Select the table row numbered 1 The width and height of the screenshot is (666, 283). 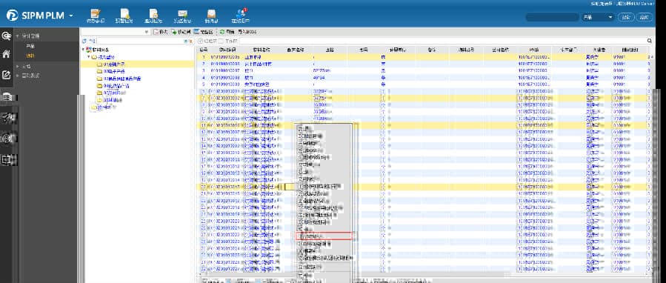pos(422,57)
